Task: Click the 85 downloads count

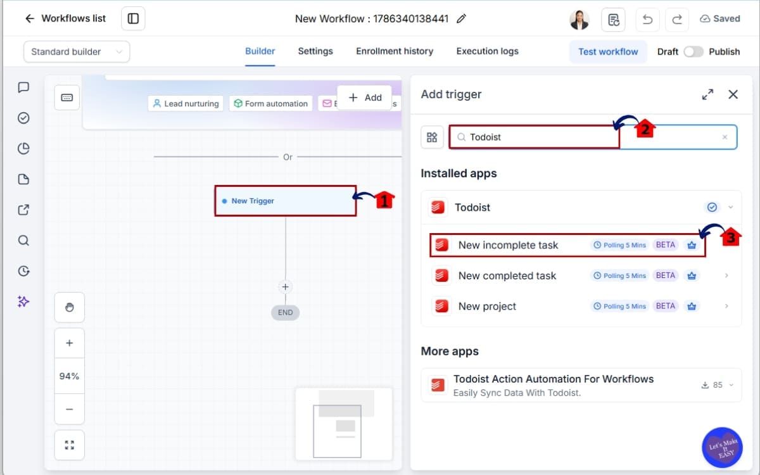Action: pos(712,385)
